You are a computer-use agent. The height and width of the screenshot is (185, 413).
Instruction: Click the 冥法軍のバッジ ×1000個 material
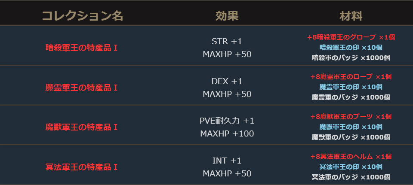(351, 177)
